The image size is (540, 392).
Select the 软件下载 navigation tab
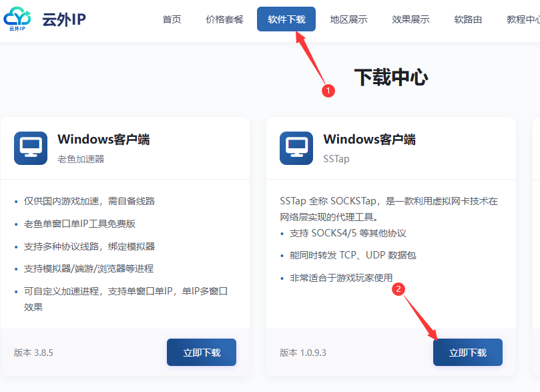coord(286,19)
